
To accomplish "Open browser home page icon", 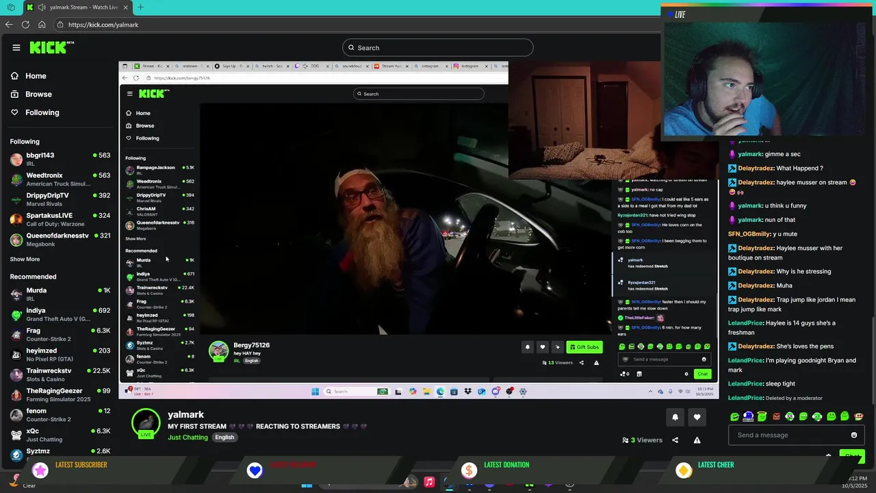I will pos(42,25).
